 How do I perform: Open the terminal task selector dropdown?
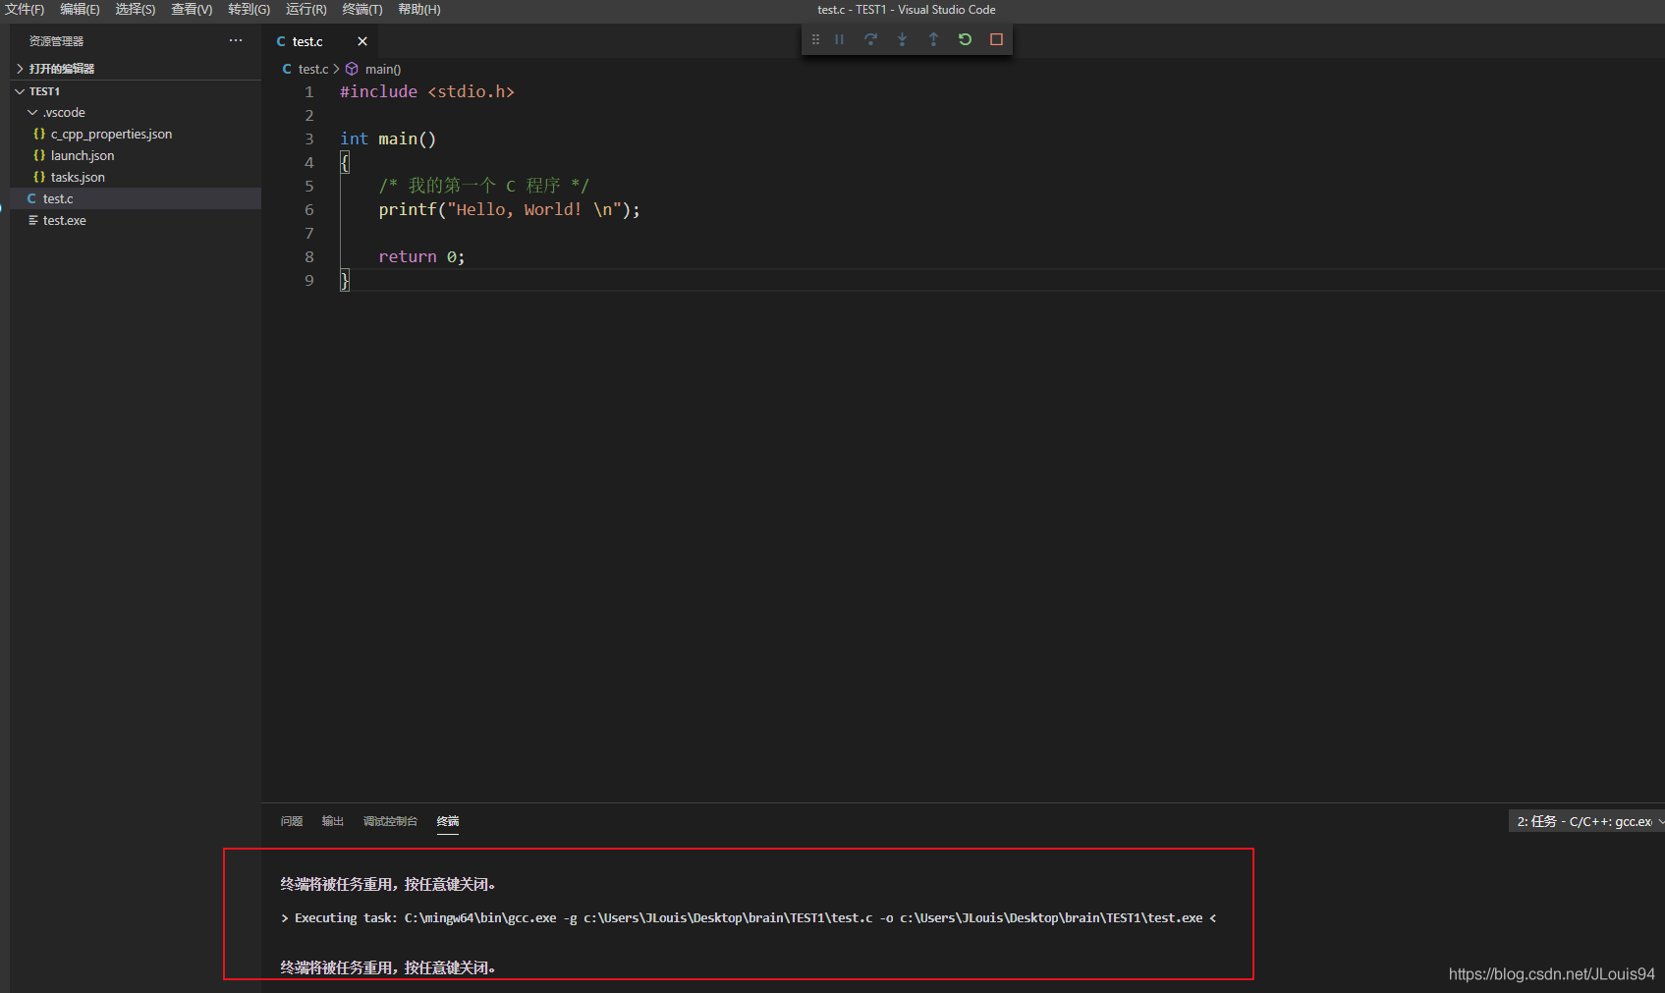tap(1585, 821)
